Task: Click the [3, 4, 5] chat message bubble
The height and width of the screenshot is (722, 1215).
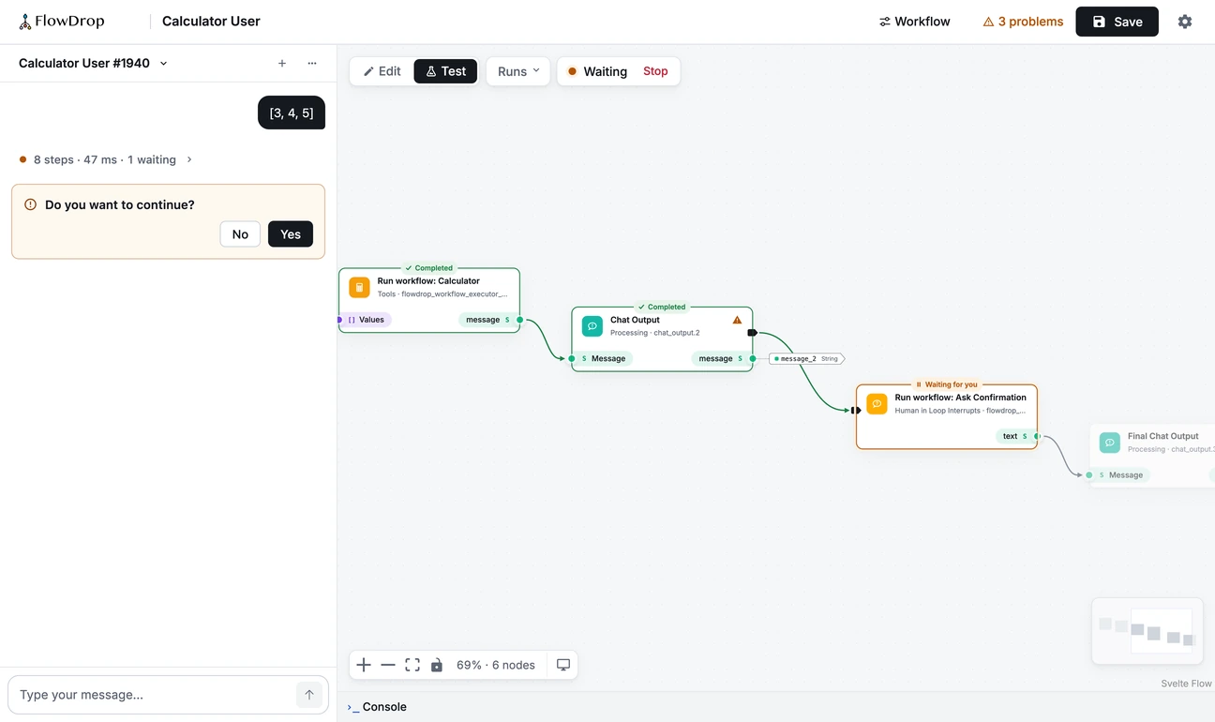Action: 292,113
